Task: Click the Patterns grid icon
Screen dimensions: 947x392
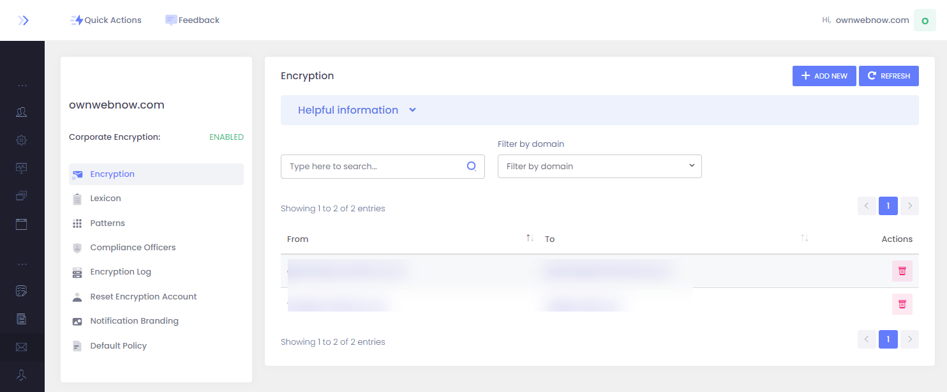Action: tap(77, 223)
